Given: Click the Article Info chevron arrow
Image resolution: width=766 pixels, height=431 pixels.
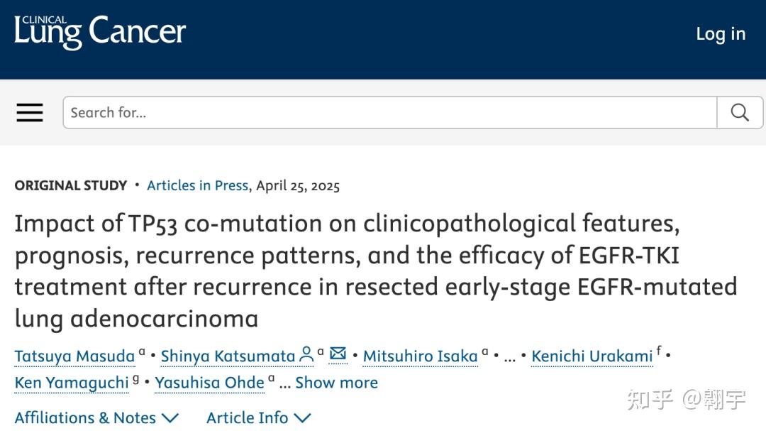Looking at the screenshot, I should point(303,418).
